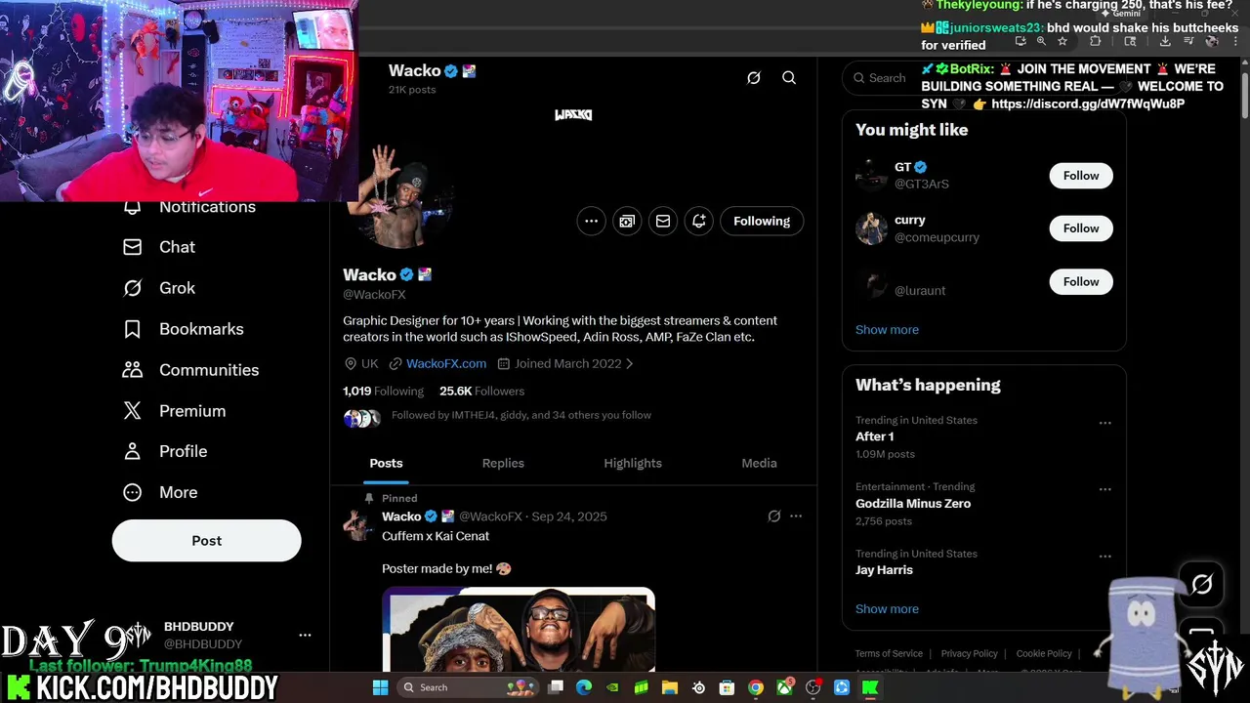
Task: Open the More menu in the sidebar
Action: click(x=159, y=492)
